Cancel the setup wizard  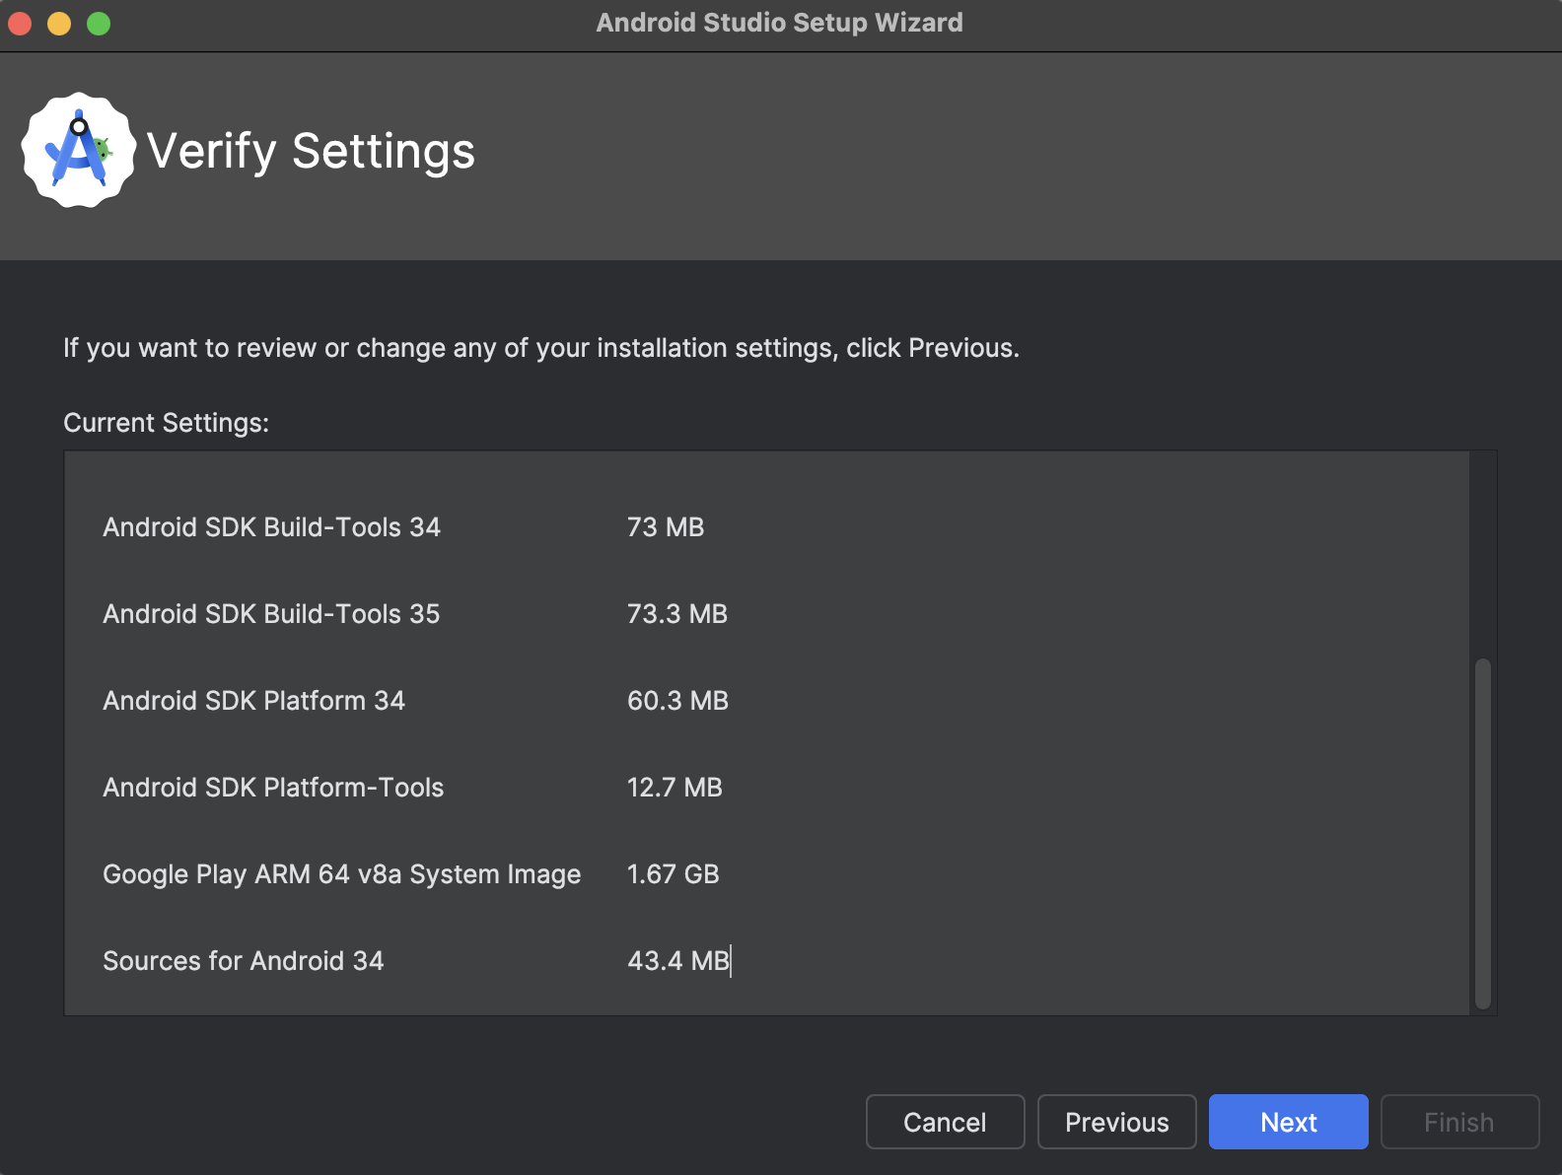[945, 1122]
